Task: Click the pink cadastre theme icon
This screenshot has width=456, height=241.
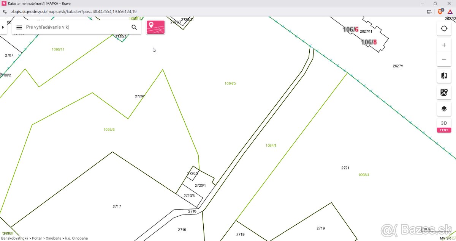Action: pyautogui.click(x=155, y=27)
